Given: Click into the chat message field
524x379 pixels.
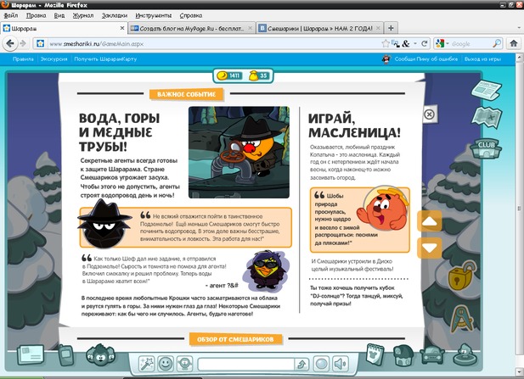Looking at the screenshot, I should pyautogui.click(x=245, y=365).
